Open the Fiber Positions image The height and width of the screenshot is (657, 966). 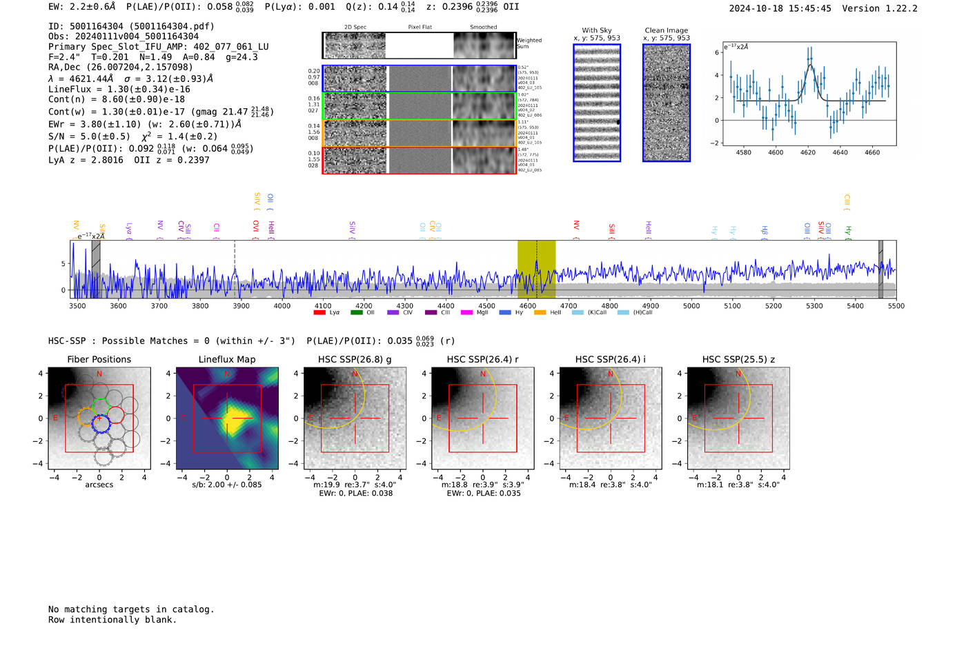[x=99, y=418]
